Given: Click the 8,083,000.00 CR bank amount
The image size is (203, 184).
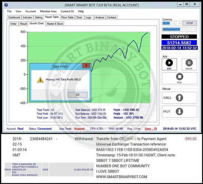Looking at the screenshot, I should click(x=83, y=169).
